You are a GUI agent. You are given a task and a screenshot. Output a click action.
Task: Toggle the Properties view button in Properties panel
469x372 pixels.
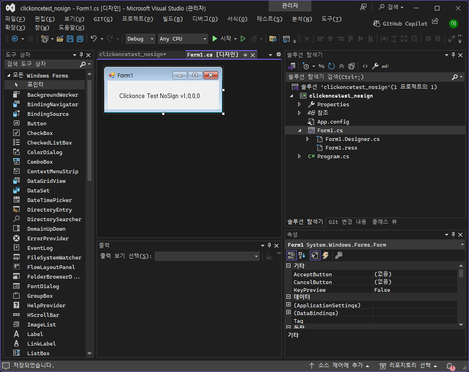pyautogui.click(x=315, y=255)
